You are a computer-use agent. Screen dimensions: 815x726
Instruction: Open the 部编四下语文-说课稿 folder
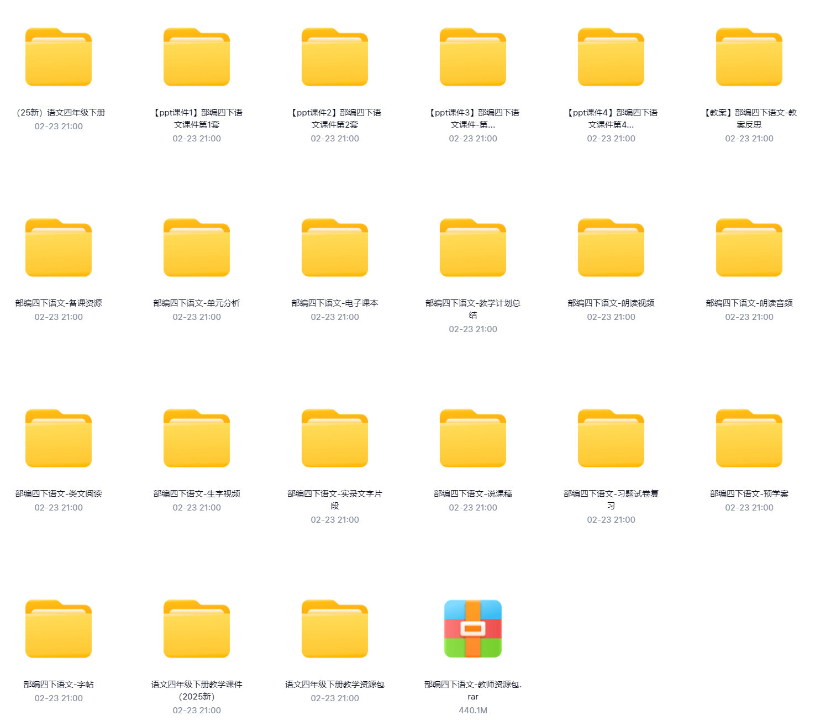473,439
